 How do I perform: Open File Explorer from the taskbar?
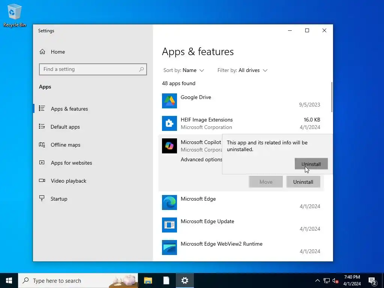tap(148, 280)
